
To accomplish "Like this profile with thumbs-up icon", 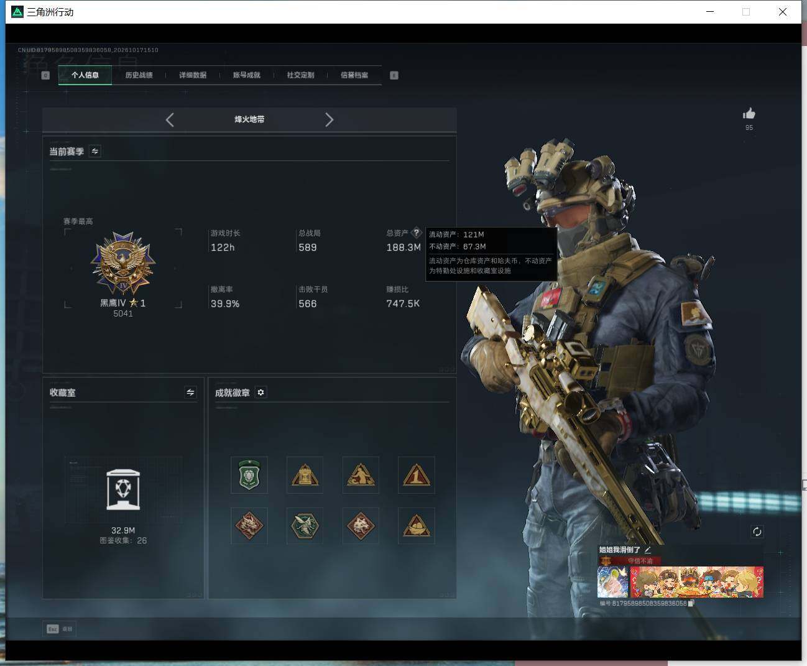I will tap(749, 113).
